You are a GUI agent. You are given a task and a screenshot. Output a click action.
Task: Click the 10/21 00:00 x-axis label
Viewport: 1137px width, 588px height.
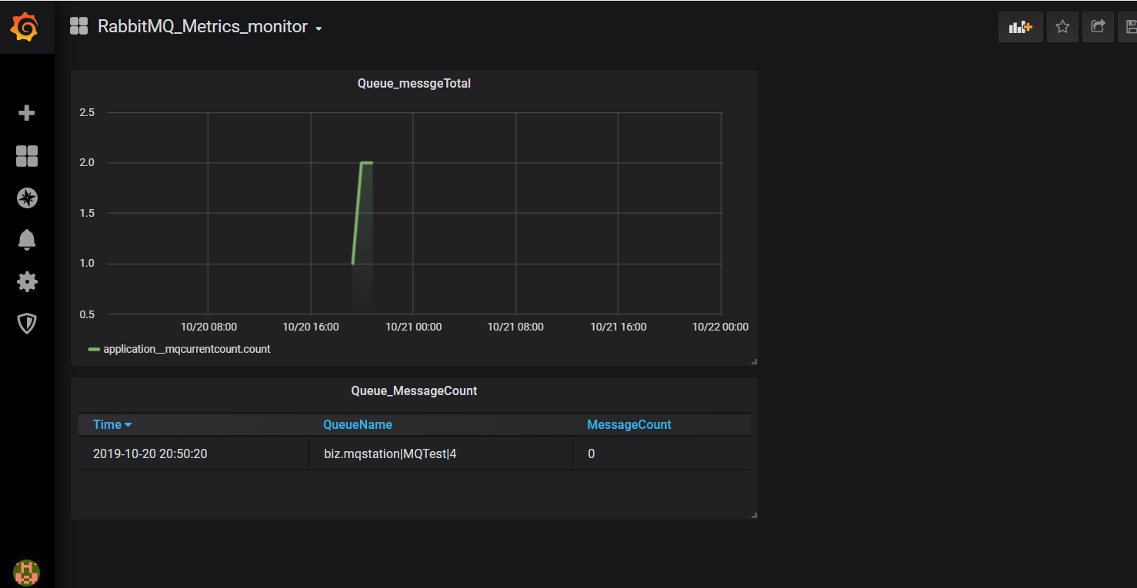coord(413,327)
